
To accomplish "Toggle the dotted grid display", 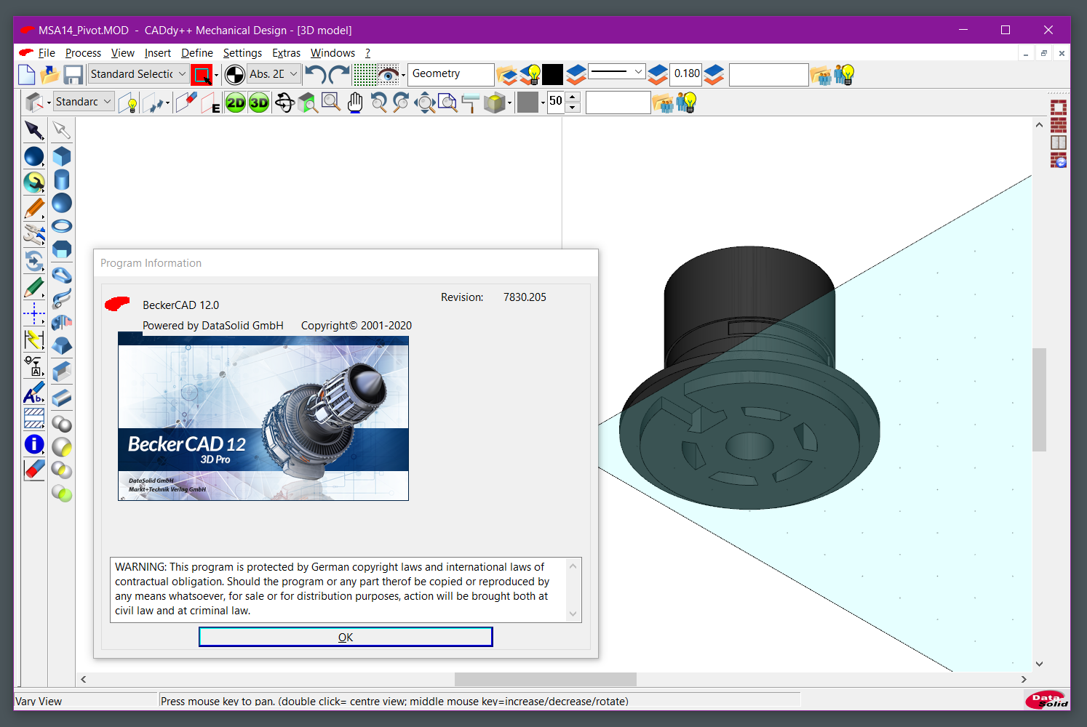I will [x=365, y=74].
